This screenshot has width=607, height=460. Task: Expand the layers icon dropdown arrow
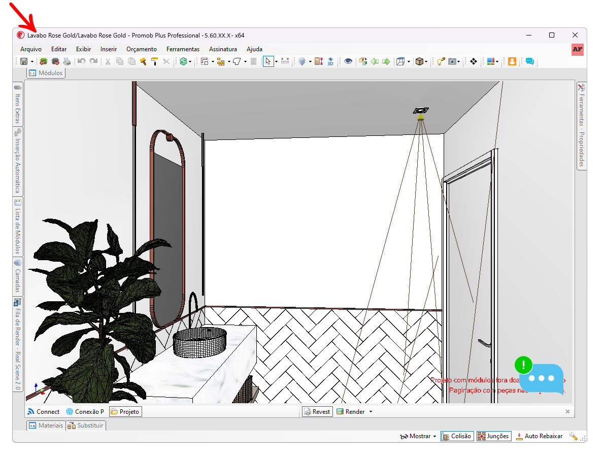pos(310,61)
